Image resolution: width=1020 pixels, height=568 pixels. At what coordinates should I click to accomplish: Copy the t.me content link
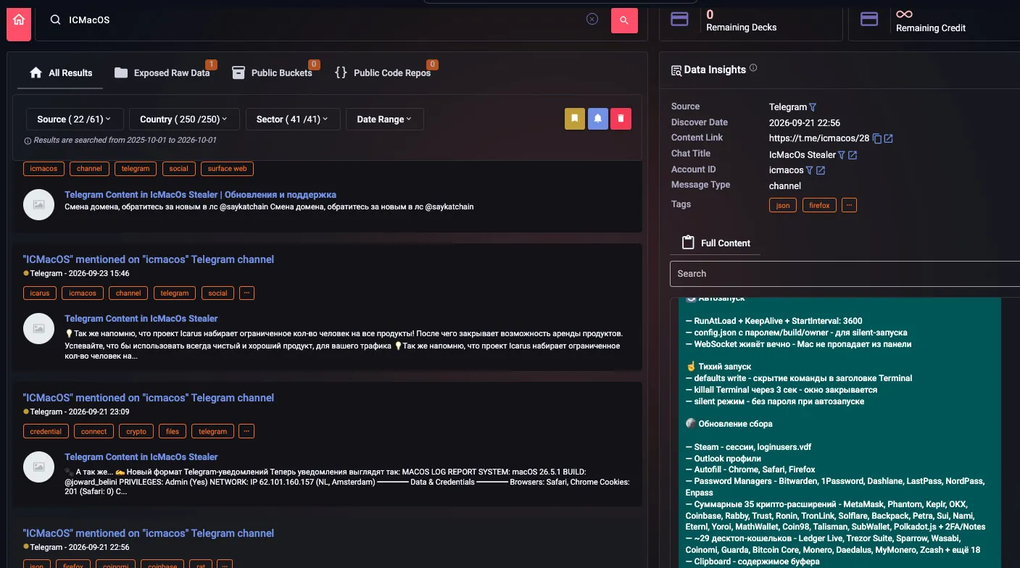point(876,138)
